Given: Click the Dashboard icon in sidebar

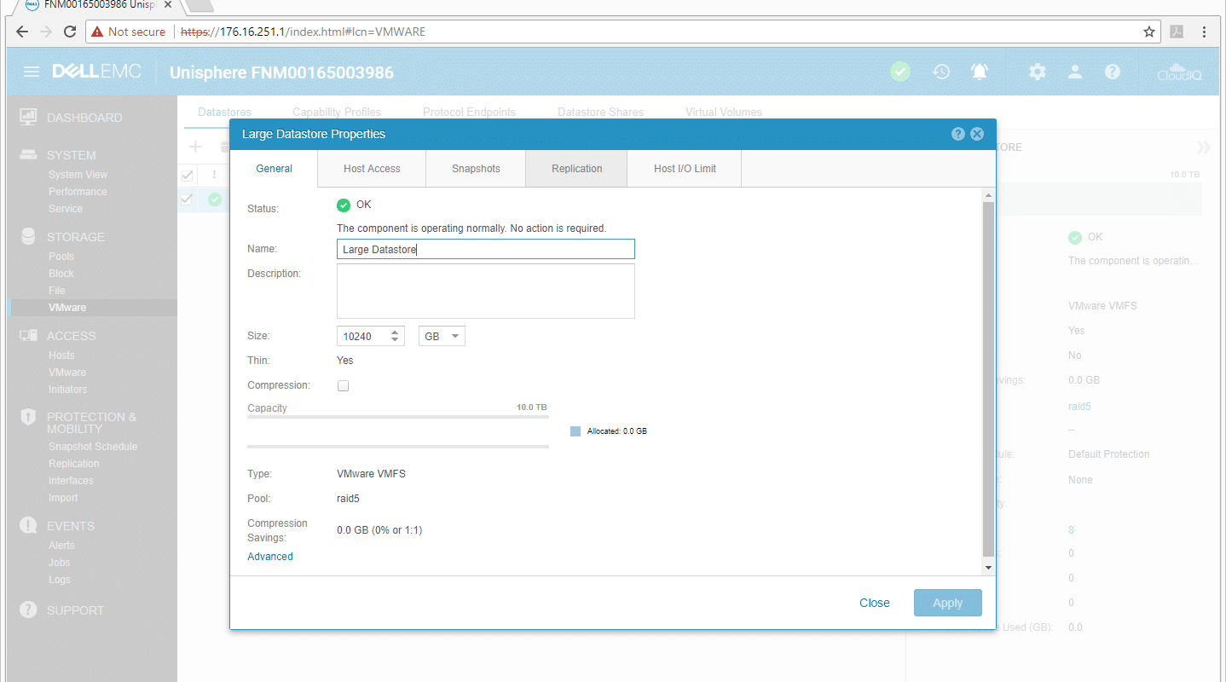Looking at the screenshot, I should (28, 117).
